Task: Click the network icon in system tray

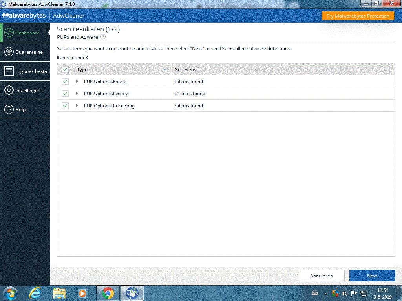Action: (364, 293)
